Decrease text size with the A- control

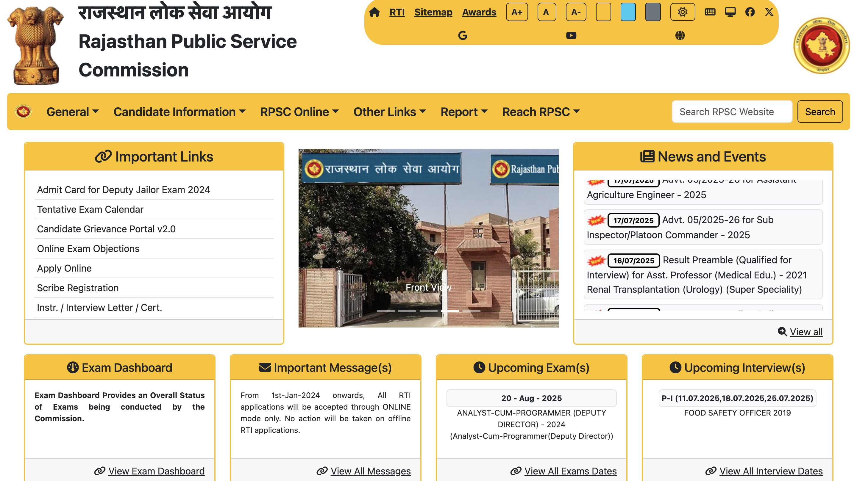[576, 12]
